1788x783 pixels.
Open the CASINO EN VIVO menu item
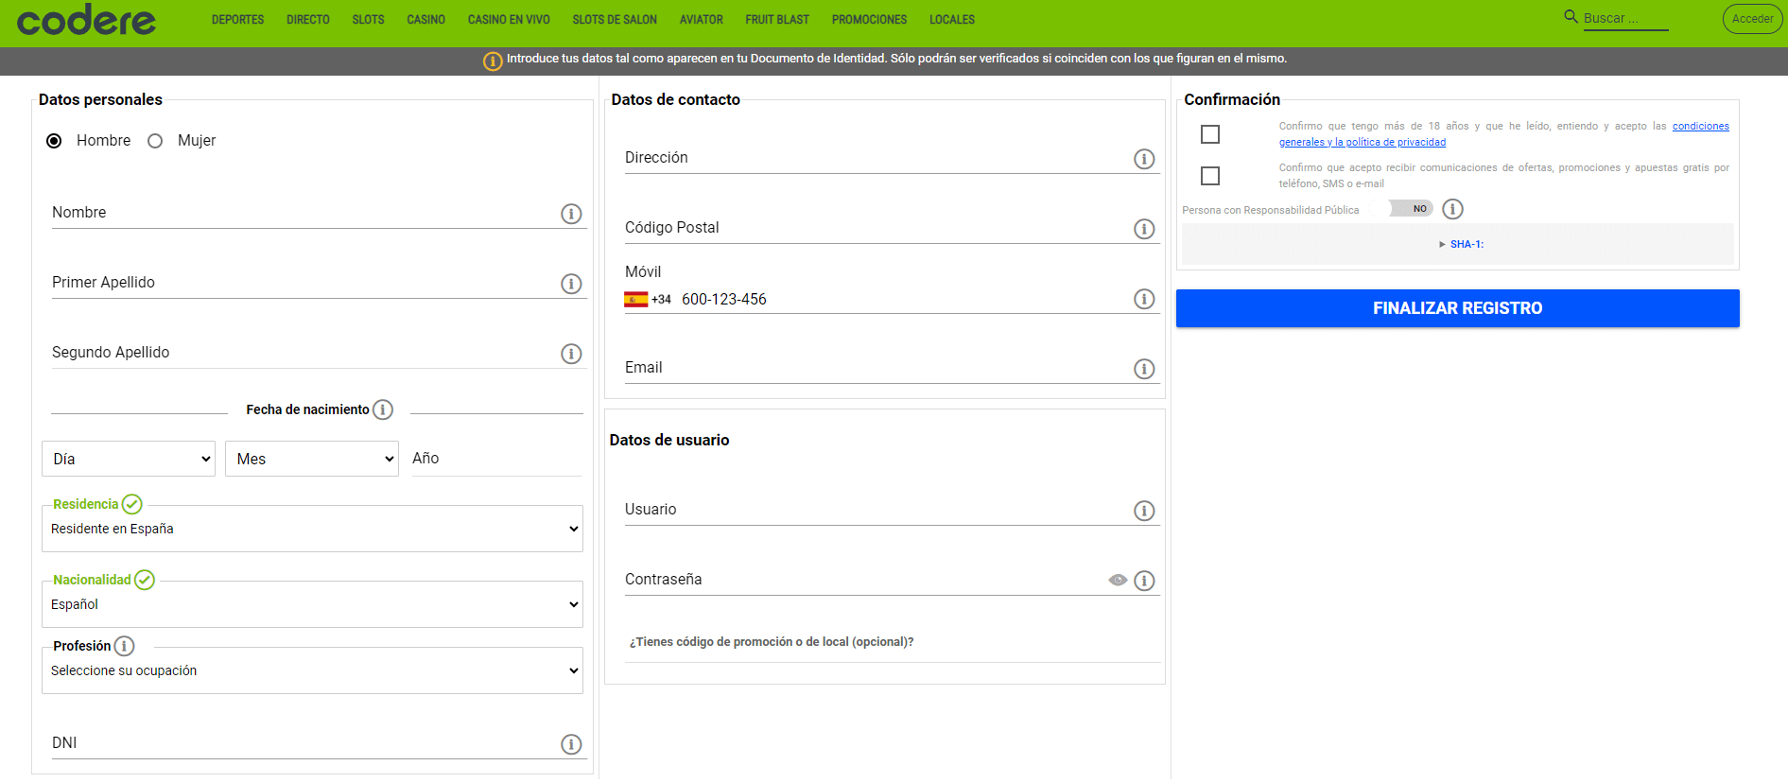click(509, 20)
